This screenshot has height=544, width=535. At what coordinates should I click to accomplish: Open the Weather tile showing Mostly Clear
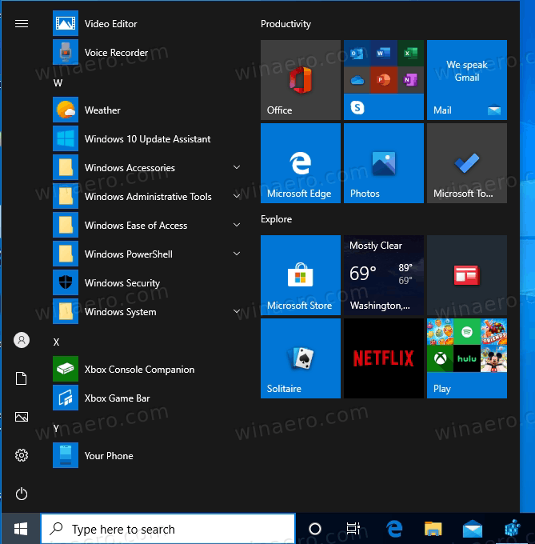[x=383, y=275]
